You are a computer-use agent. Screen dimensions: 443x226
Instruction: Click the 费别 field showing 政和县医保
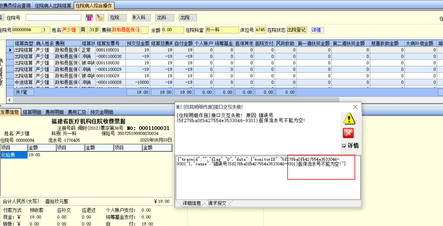tap(126, 30)
